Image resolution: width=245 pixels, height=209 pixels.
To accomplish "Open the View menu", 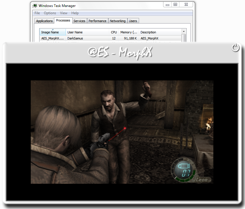I will (x=64, y=13).
